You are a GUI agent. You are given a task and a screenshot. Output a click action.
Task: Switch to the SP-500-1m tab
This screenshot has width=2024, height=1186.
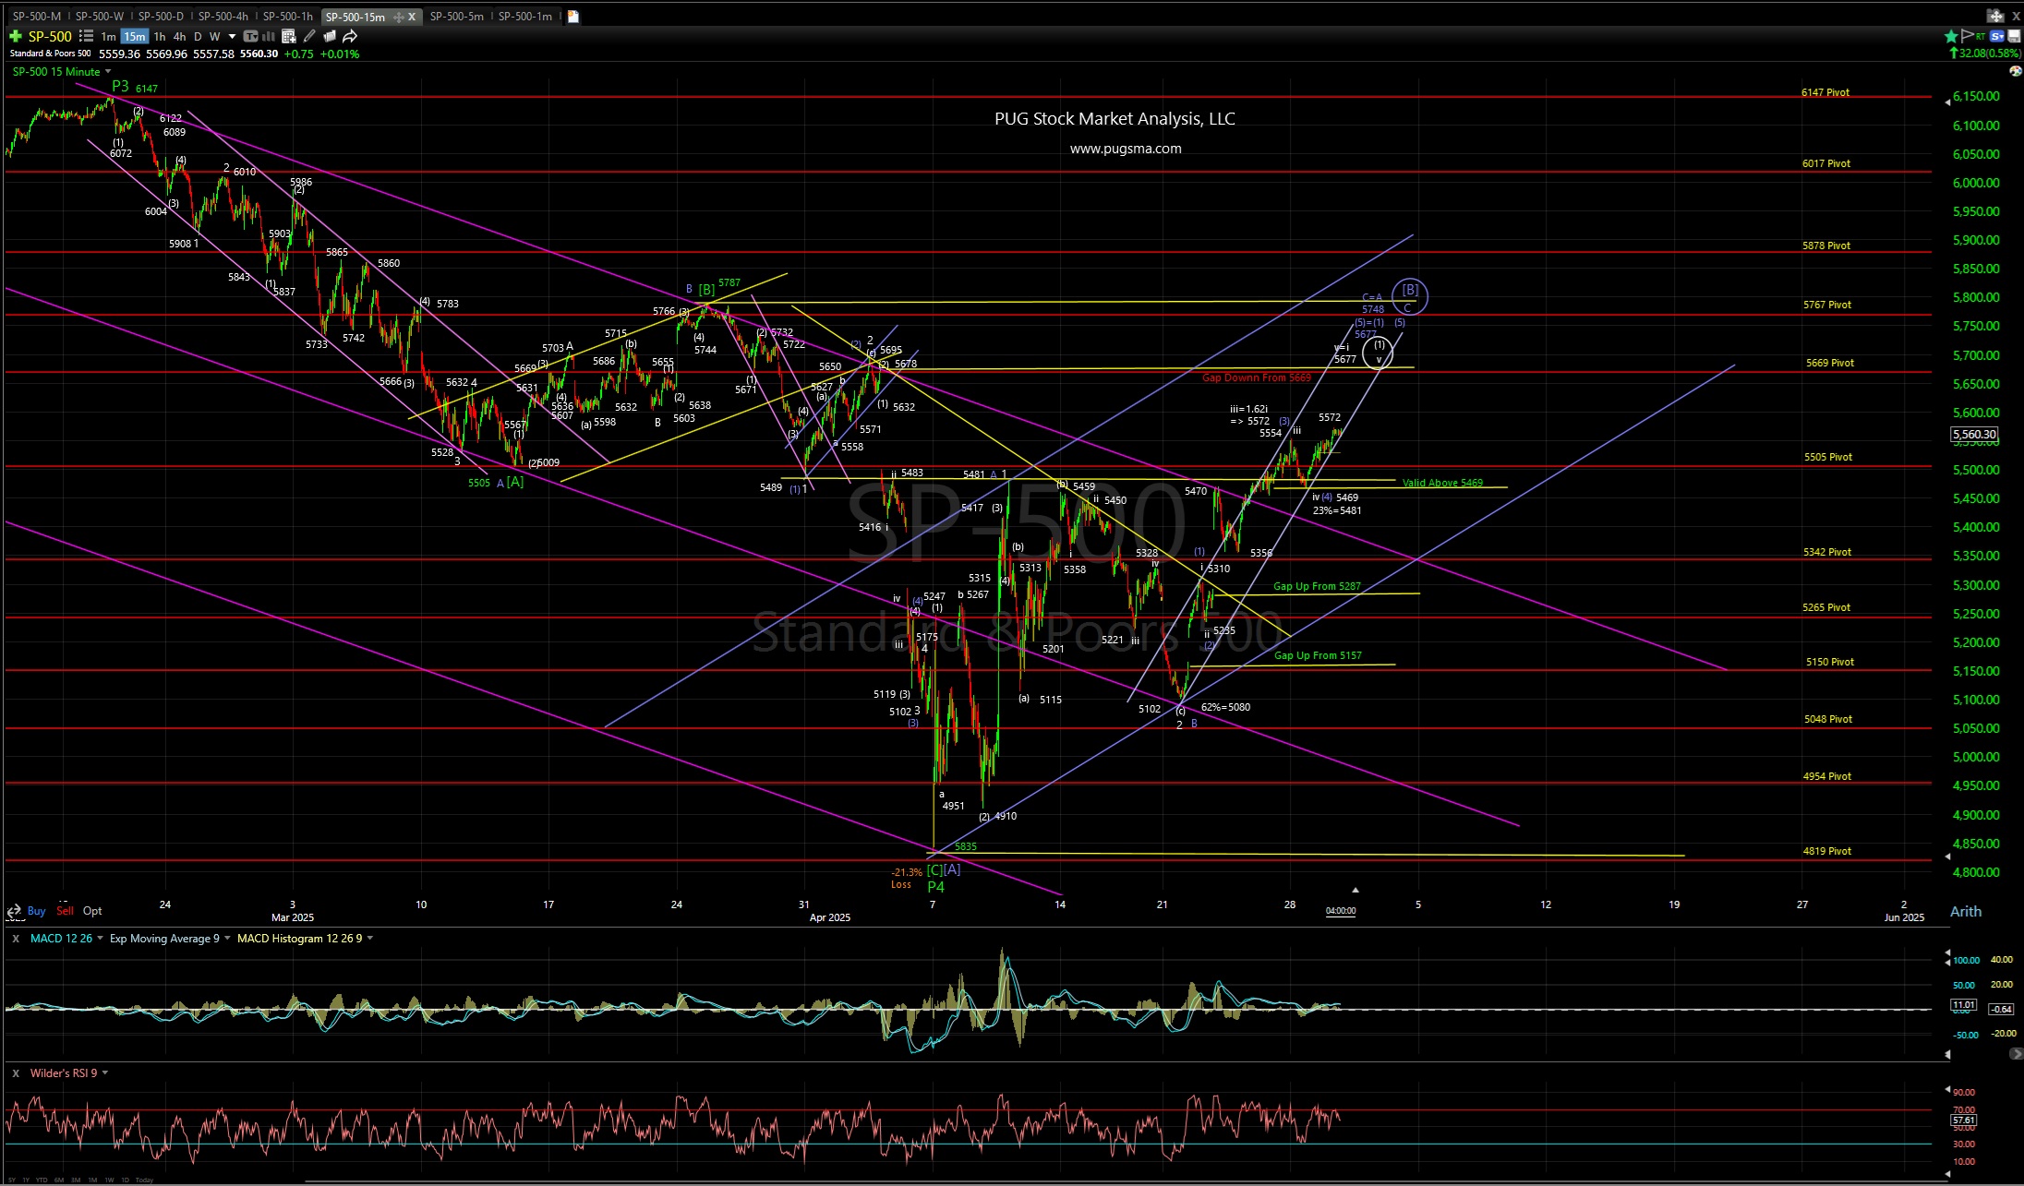(x=524, y=16)
